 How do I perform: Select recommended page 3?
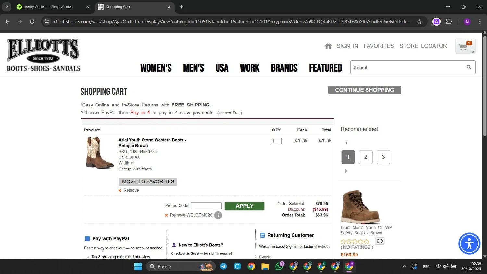(383, 157)
